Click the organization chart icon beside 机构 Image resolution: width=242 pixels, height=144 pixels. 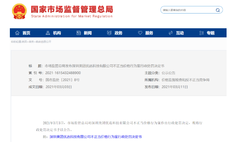coord(48,33)
